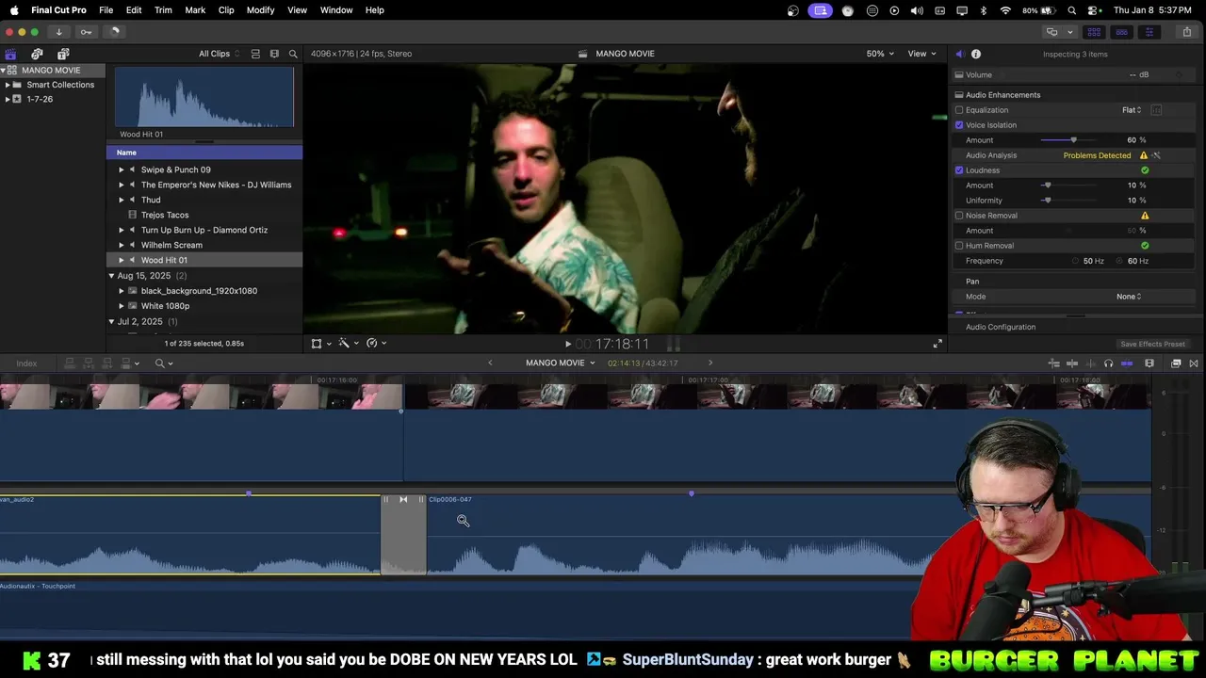Show the Transitions browser icon
This screenshot has height=678, width=1206.
[1194, 363]
